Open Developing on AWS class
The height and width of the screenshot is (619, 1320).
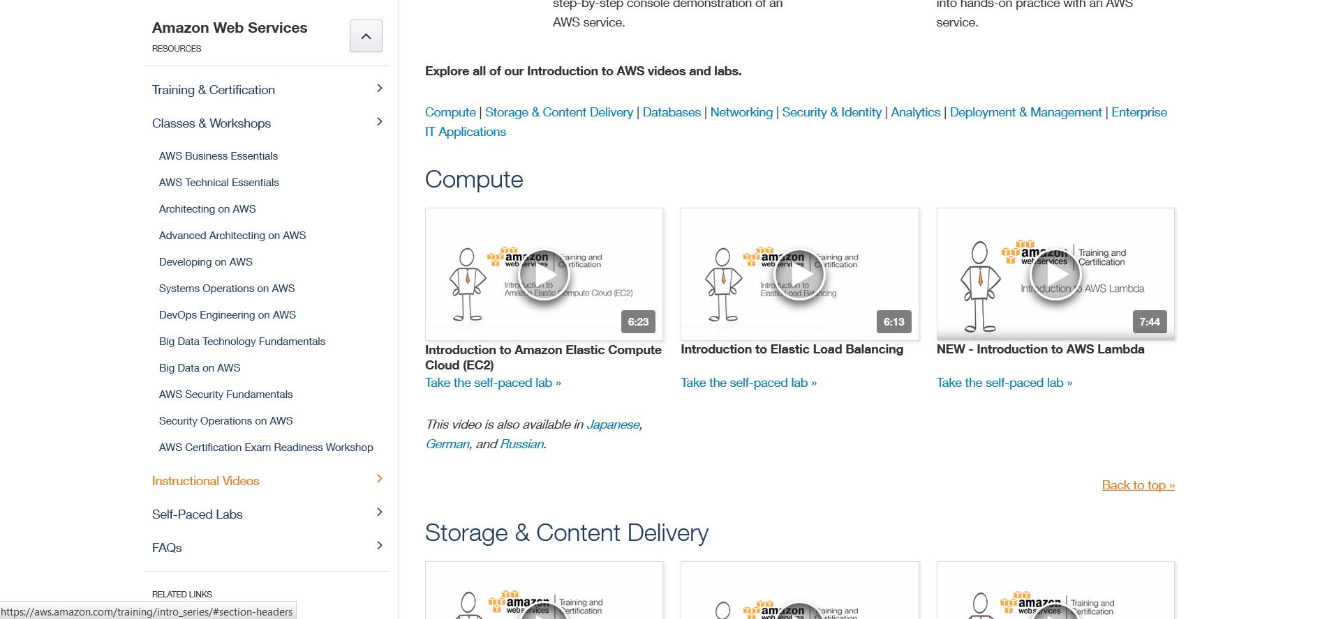click(x=206, y=262)
